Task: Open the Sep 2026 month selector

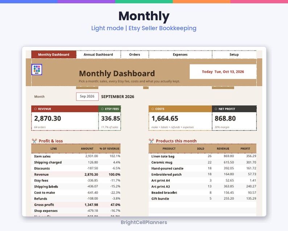Action: pyautogui.click(x=87, y=96)
